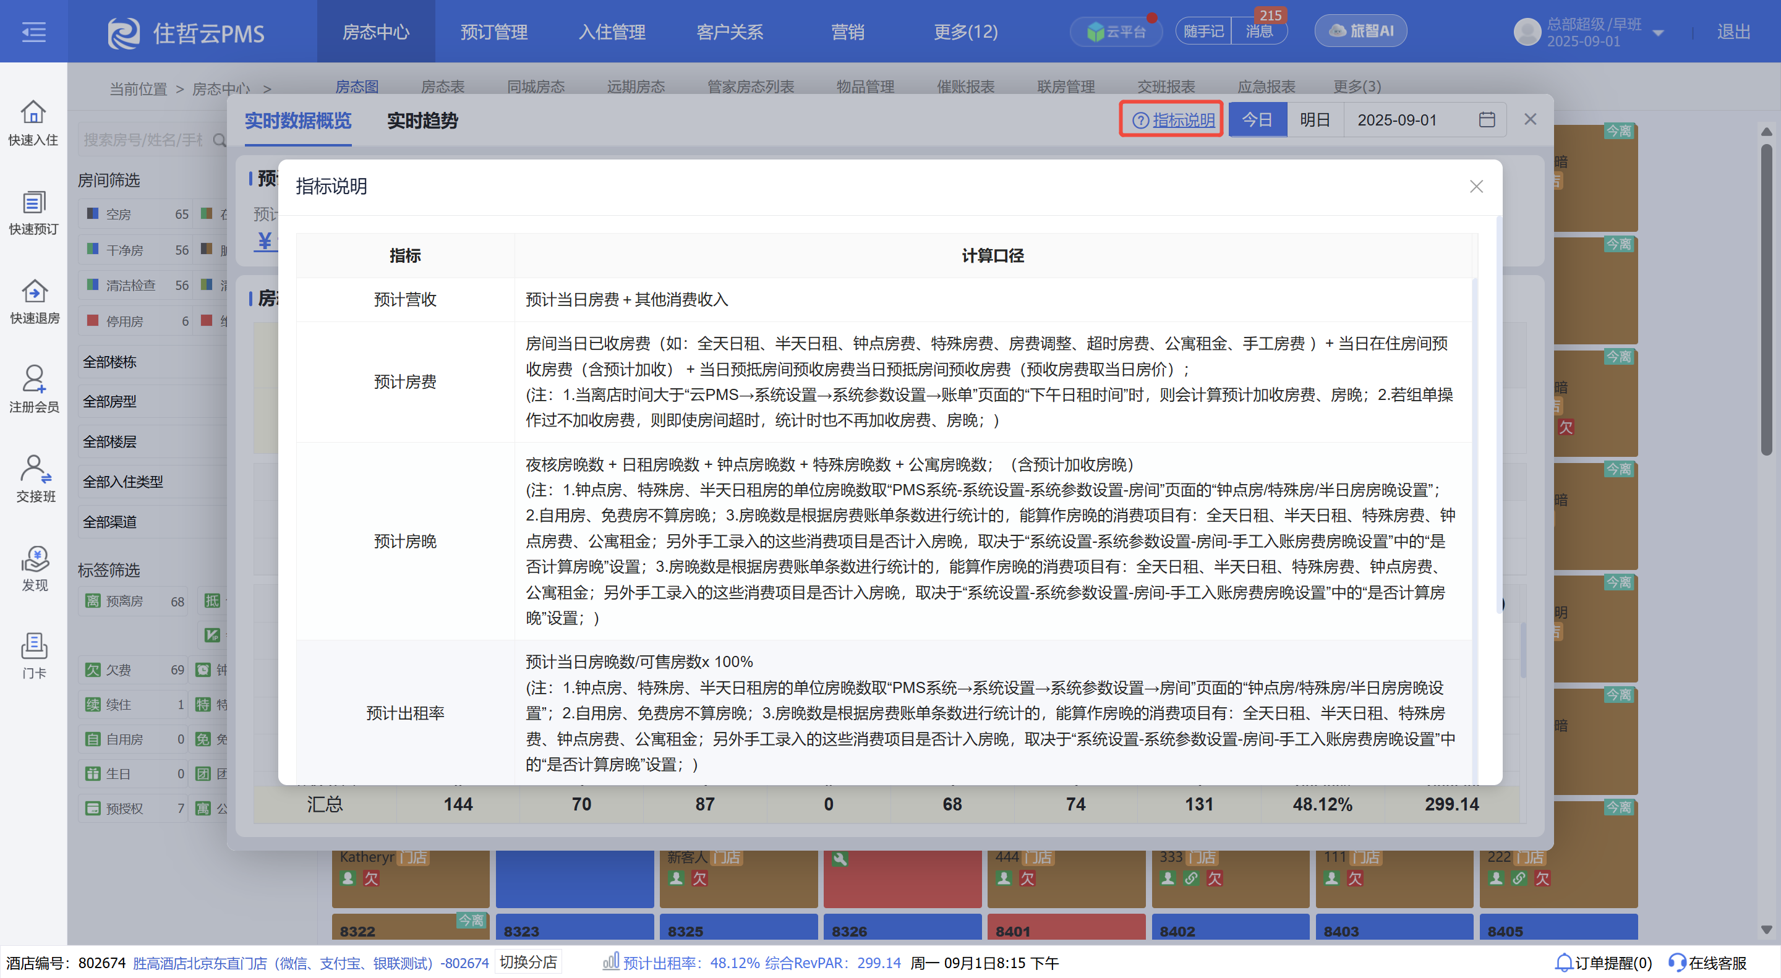Screen dimensions: 1781x978
Task: Click the user avatar icon
Action: (x=1527, y=32)
